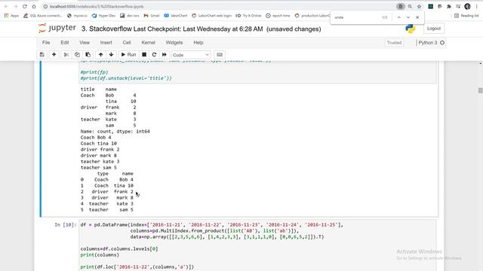Click the kernel idle status circle
This screenshot has height=271, width=483.
click(442, 43)
